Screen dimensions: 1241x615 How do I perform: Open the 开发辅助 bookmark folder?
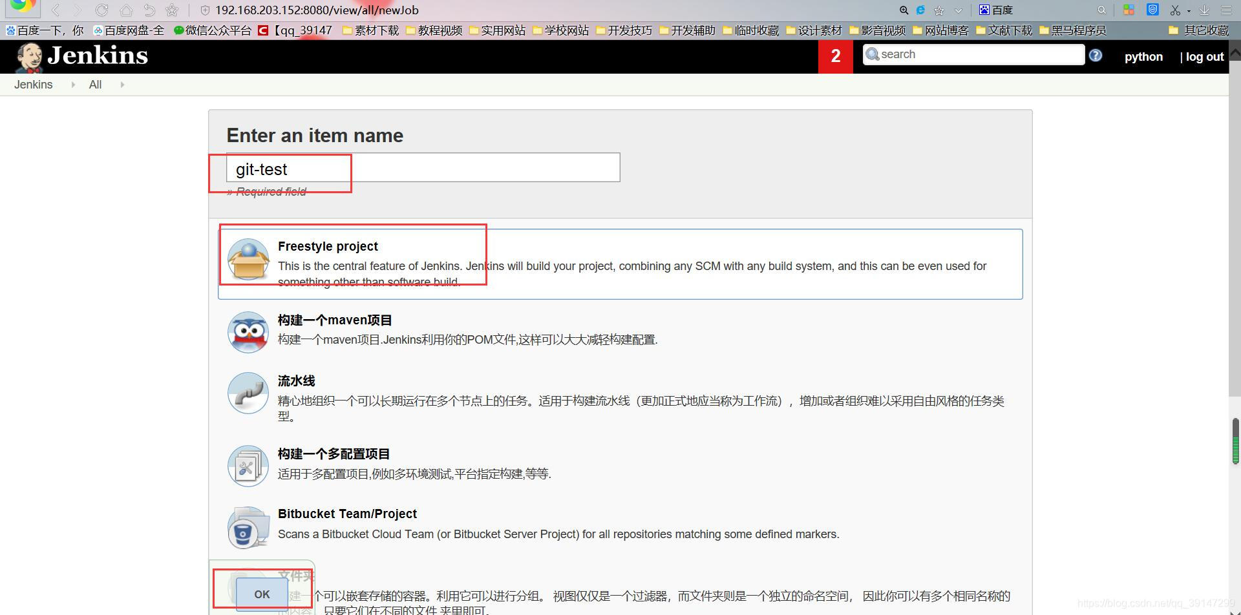(x=687, y=30)
